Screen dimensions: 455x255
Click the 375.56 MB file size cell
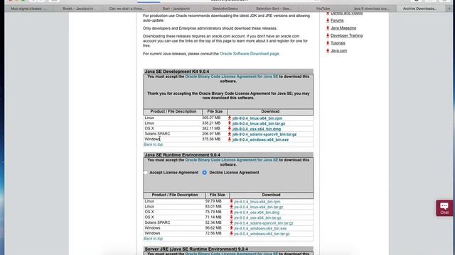211,140
